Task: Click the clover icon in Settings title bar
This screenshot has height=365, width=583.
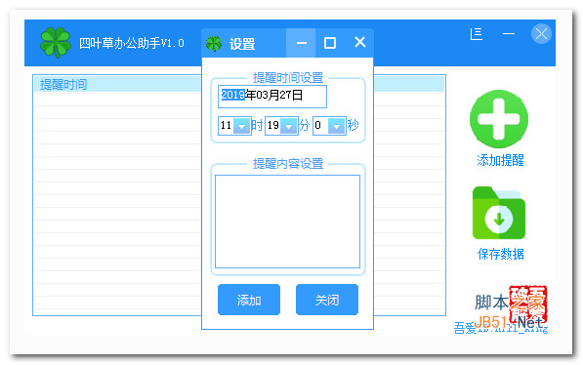Action: point(214,44)
